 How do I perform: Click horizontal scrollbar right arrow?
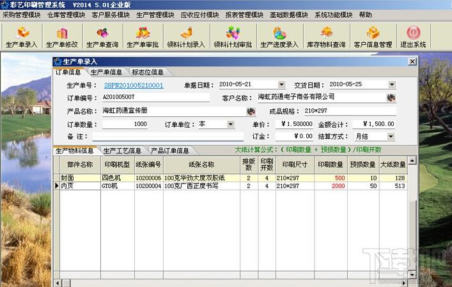pos(404,283)
